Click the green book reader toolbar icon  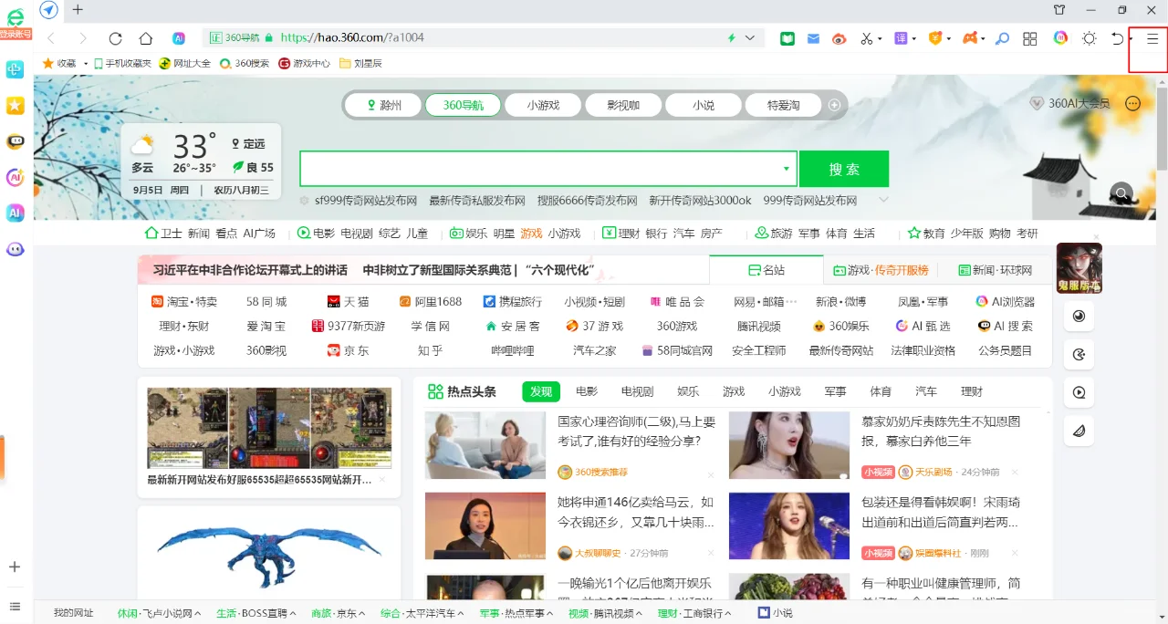pos(787,38)
